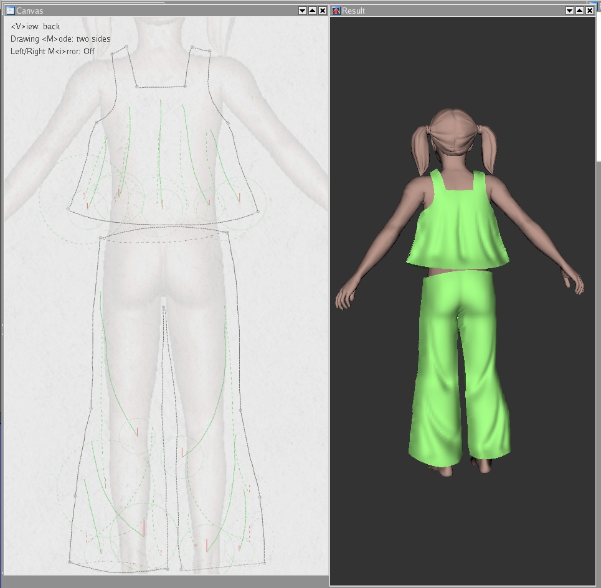This screenshot has height=588, width=601.
Task: Click the "<V>iew: back" text in Canvas
Action: (x=35, y=26)
